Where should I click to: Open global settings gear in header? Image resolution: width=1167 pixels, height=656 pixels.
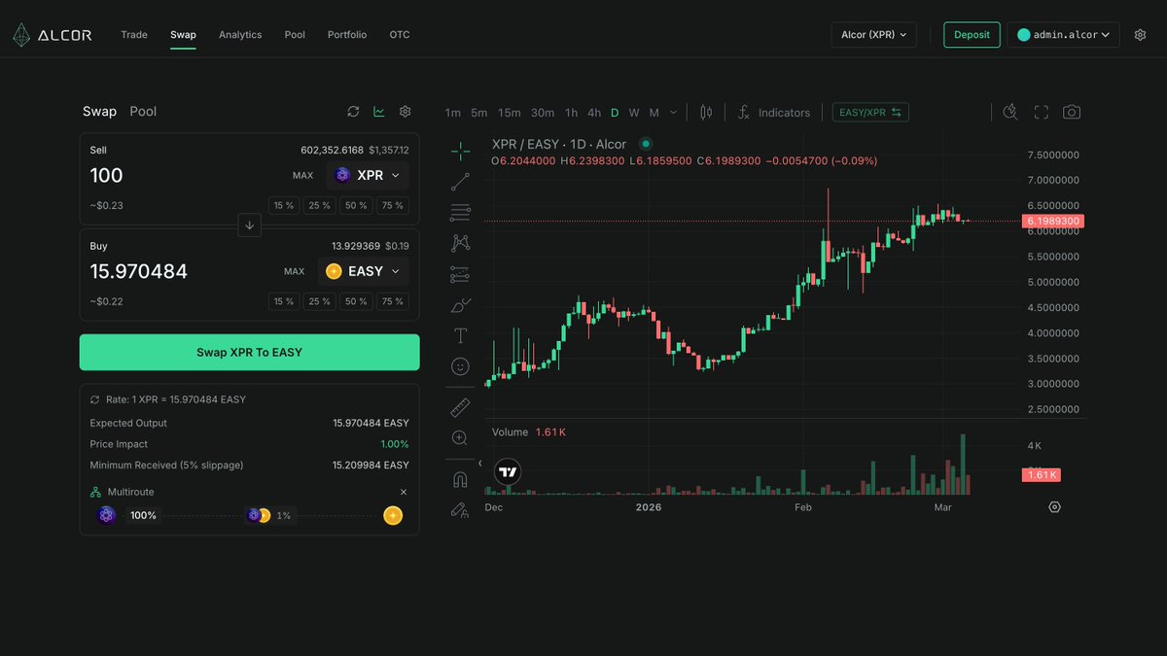coord(1140,35)
